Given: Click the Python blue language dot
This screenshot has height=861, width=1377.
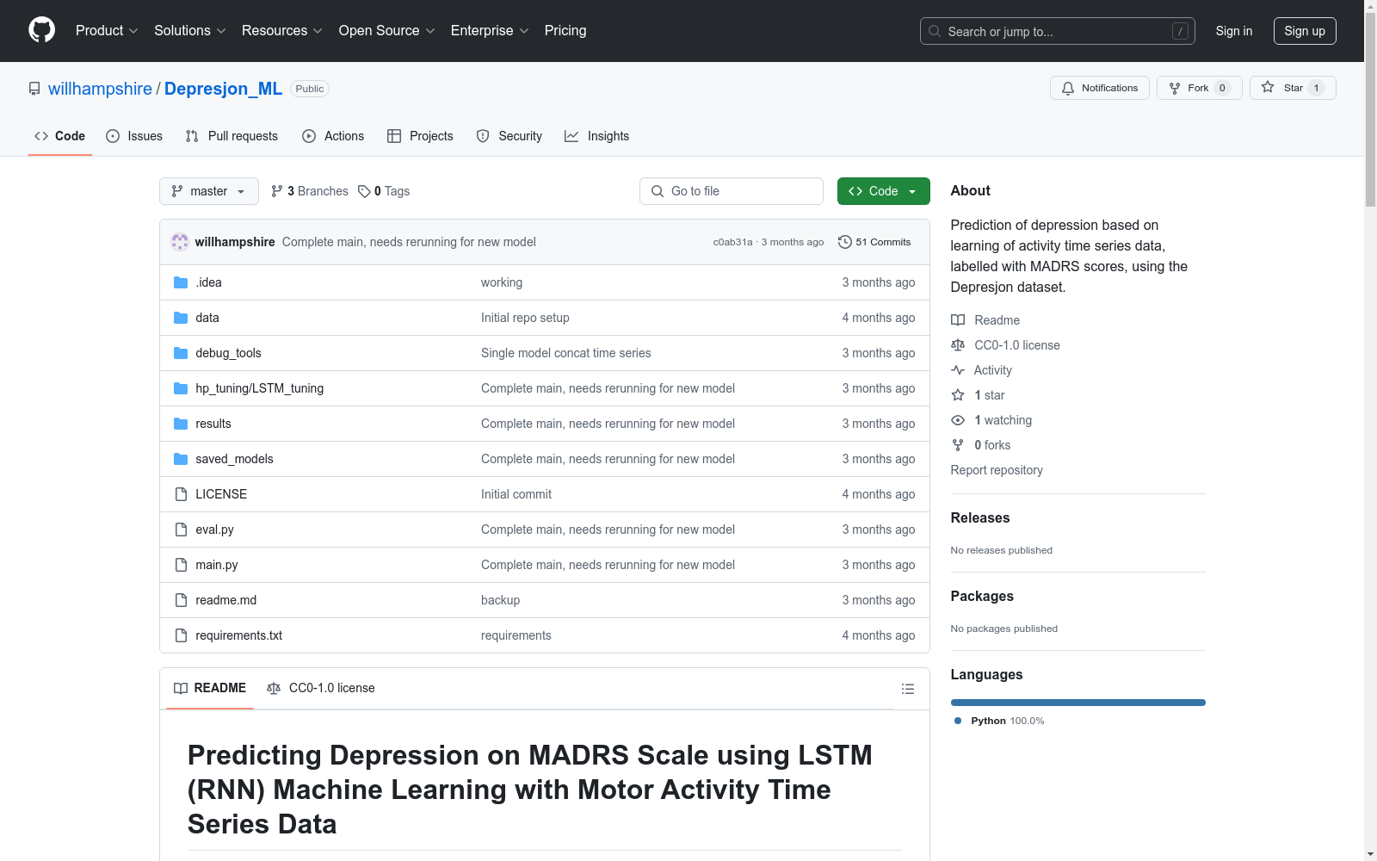Looking at the screenshot, I should point(958,721).
